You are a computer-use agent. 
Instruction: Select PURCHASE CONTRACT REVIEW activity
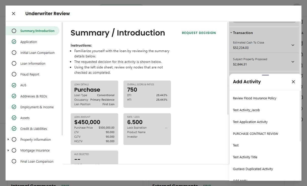(255, 134)
